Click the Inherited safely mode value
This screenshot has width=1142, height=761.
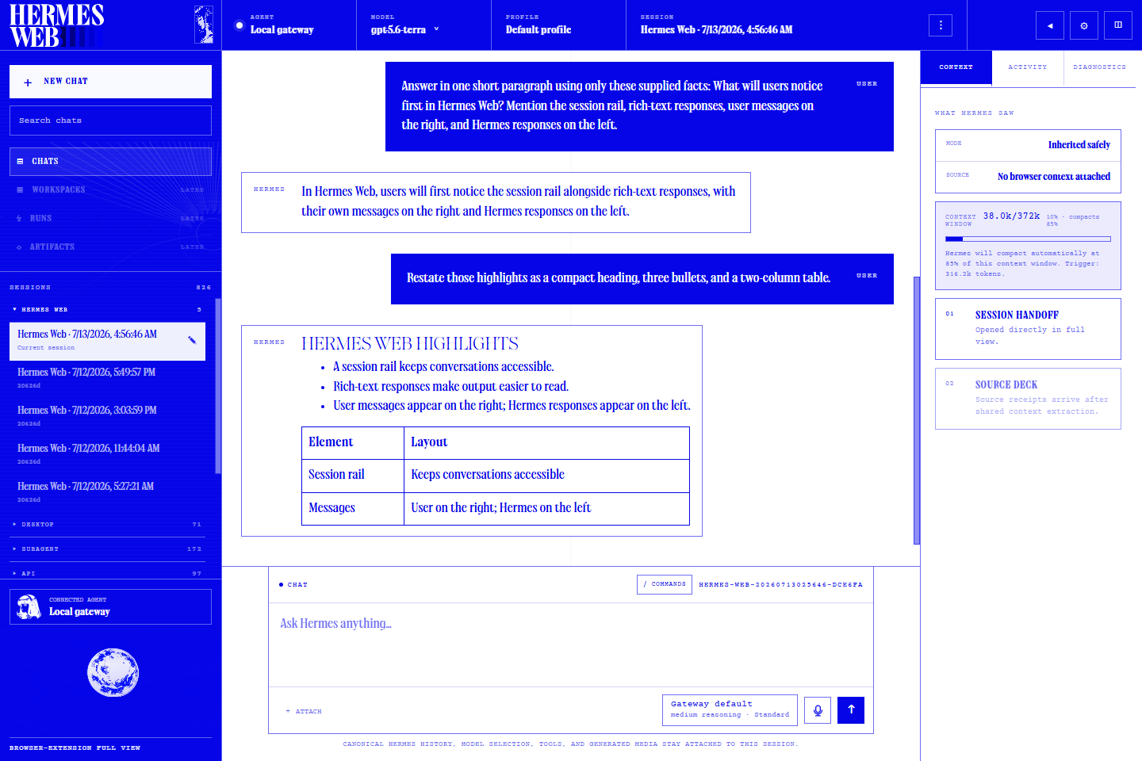click(1079, 144)
